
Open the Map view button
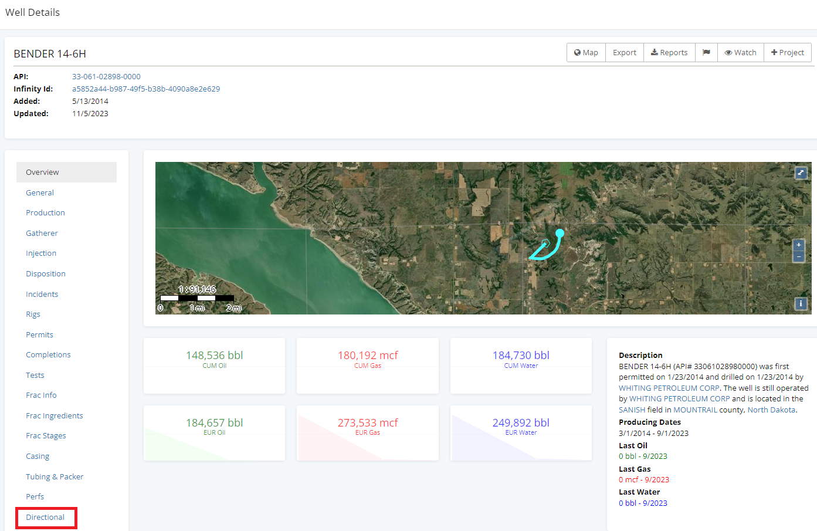(x=586, y=52)
